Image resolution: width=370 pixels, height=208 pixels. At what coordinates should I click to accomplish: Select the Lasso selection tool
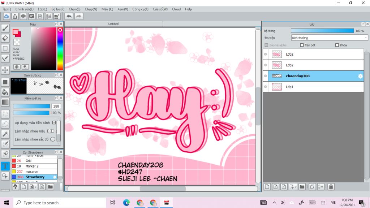5,124
